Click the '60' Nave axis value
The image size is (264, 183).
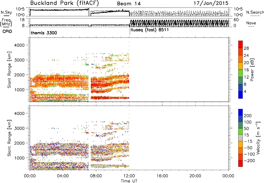[x=236, y=20]
